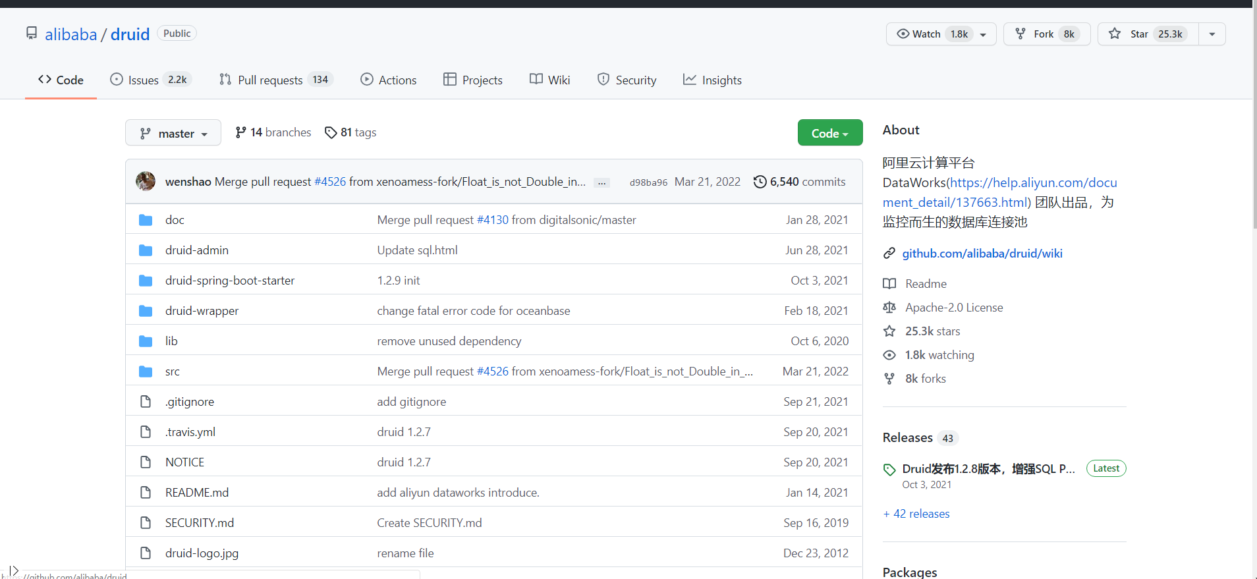Image resolution: width=1257 pixels, height=579 pixels.
Task: Click the commit history clock icon
Action: 760,182
